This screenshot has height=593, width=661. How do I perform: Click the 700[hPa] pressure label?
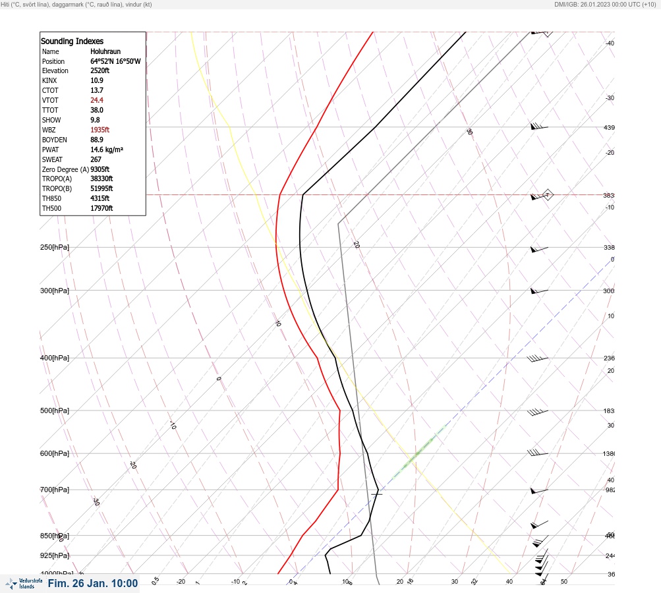(x=55, y=490)
